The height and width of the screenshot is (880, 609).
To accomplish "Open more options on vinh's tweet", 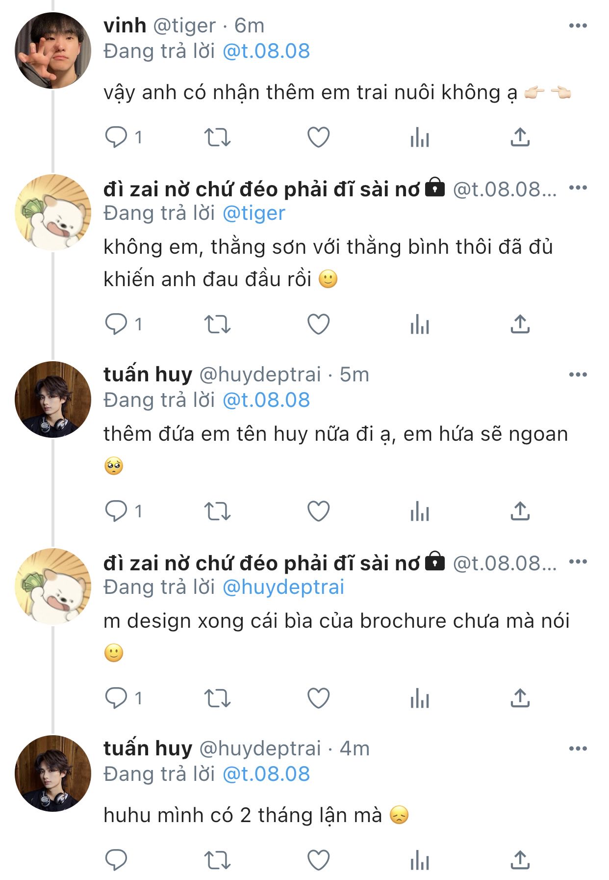I will 578,26.
